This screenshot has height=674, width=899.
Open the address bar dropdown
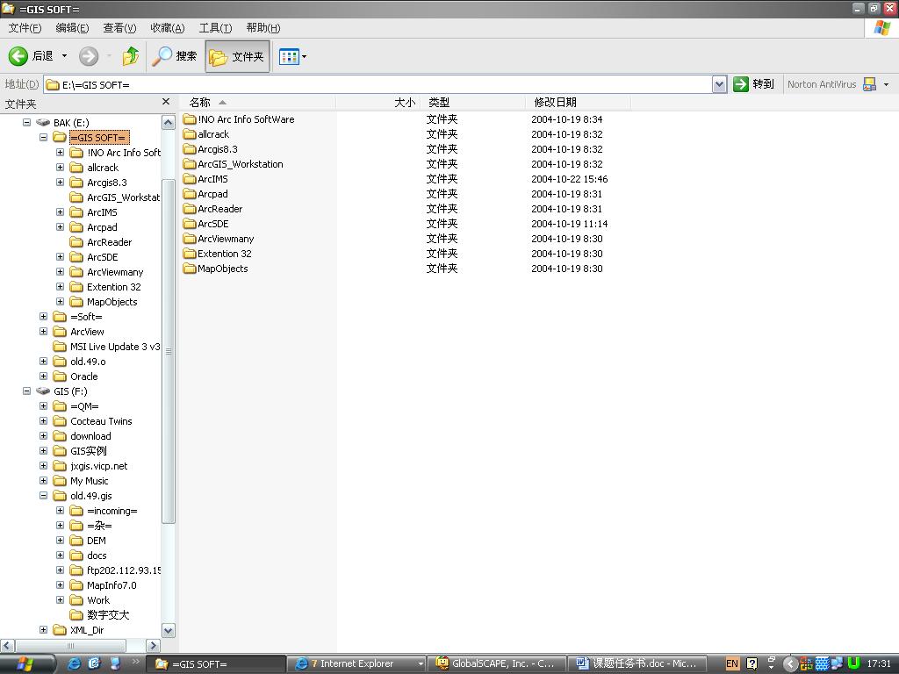click(x=720, y=85)
